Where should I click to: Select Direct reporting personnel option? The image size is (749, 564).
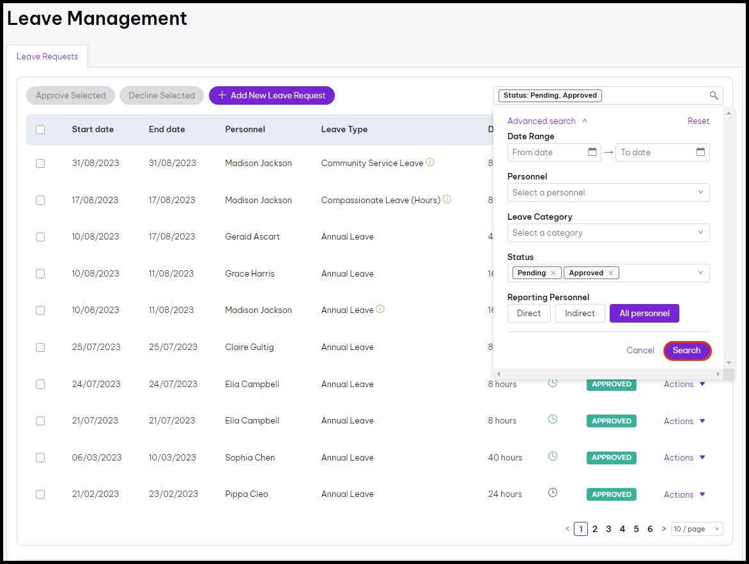[x=529, y=314]
